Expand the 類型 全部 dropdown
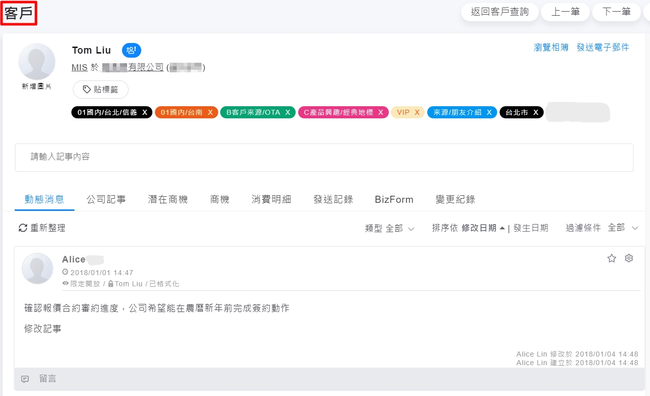This screenshot has height=396, width=650. [390, 229]
